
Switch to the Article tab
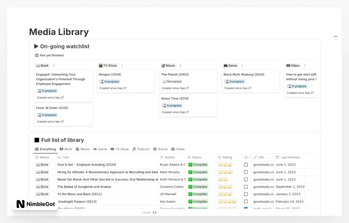click(x=160, y=149)
